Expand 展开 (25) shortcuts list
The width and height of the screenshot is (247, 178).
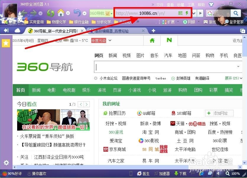[233, 78]
